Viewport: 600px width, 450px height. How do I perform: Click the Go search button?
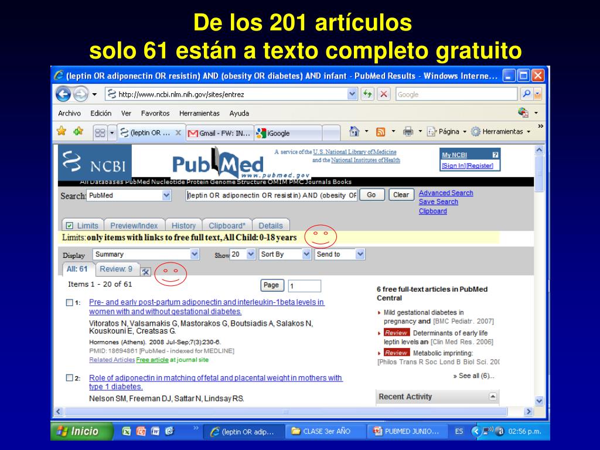coord(371,195)
